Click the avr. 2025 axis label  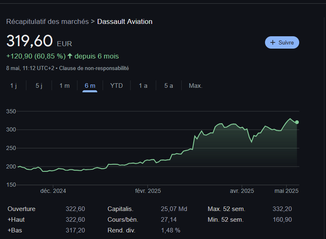click(x=242, y=191)
